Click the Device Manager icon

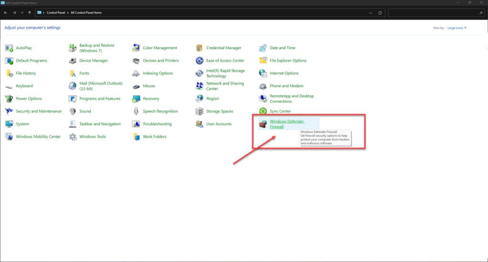(x=72, y=60)
